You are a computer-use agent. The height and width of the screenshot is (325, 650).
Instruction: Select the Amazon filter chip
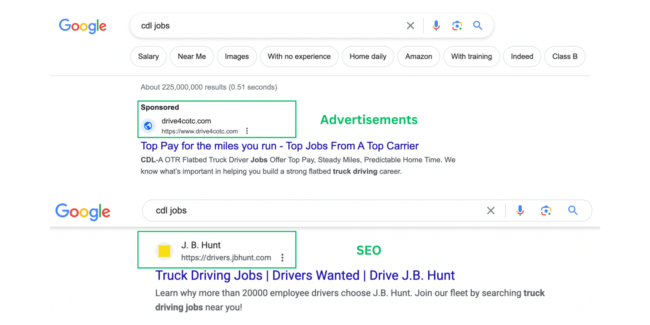coord(419,56)
